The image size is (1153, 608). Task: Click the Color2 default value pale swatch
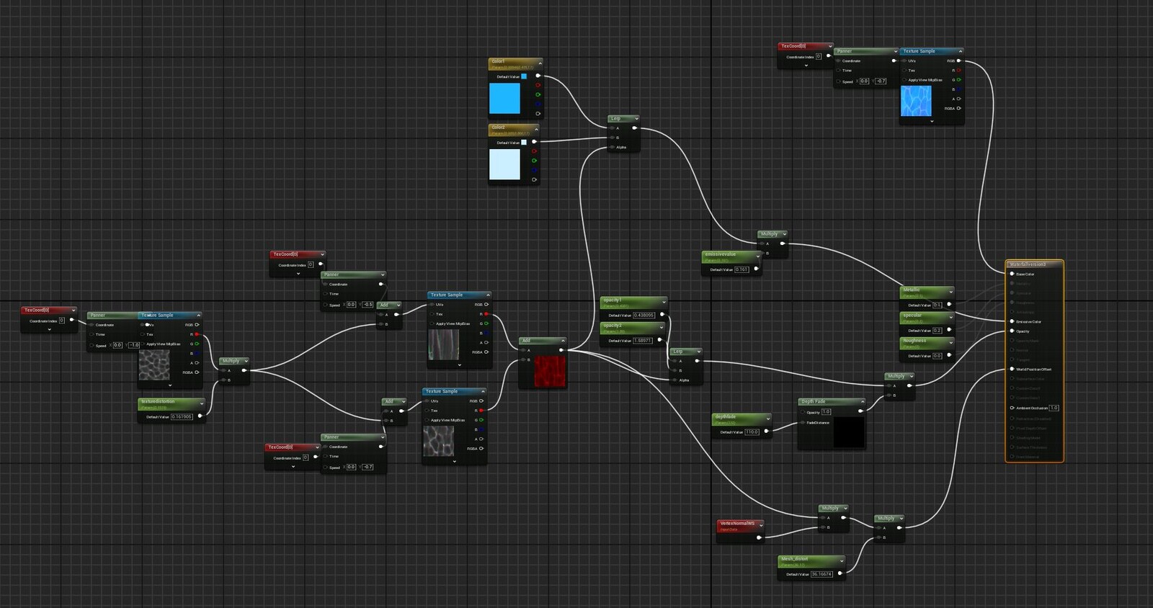[524, 142]
